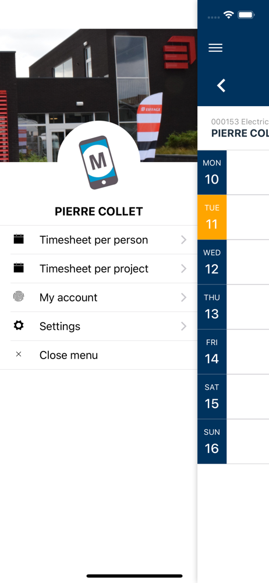This screenshot has width=269, height=583.
Task: Tap the fingerprint icon for My account
Action: click(x=19, y=296)
